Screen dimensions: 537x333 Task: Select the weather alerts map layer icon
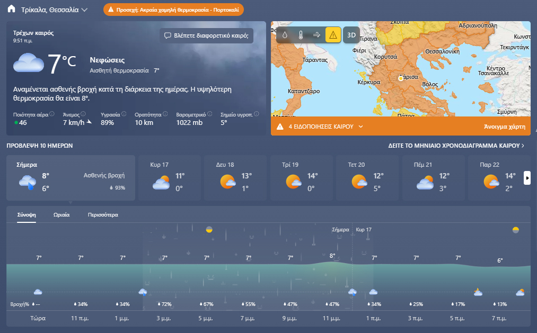pyautogui.click(x=333, y=35)
